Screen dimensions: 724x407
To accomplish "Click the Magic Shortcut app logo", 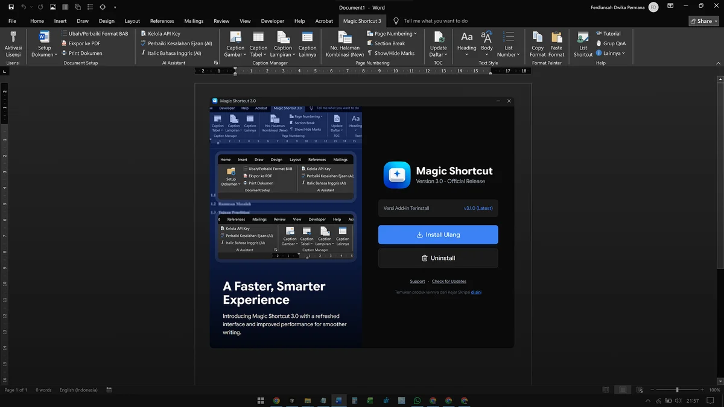I will coord(397,175).
